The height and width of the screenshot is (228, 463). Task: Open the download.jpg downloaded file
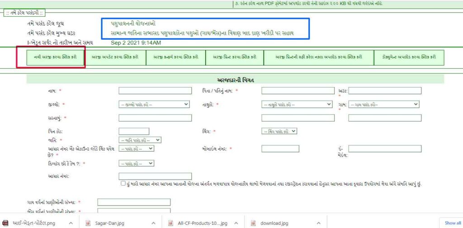tap(274, 223)
